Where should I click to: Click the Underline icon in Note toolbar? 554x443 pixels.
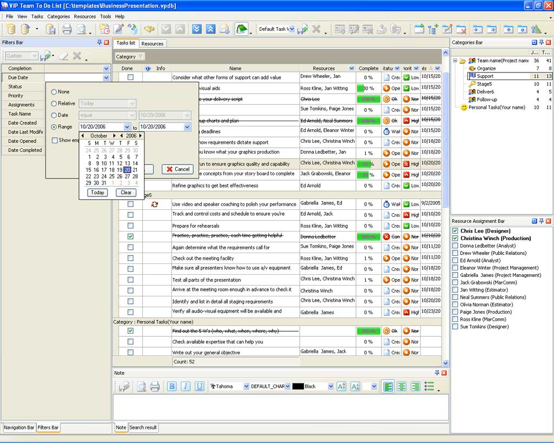point(199,386)
